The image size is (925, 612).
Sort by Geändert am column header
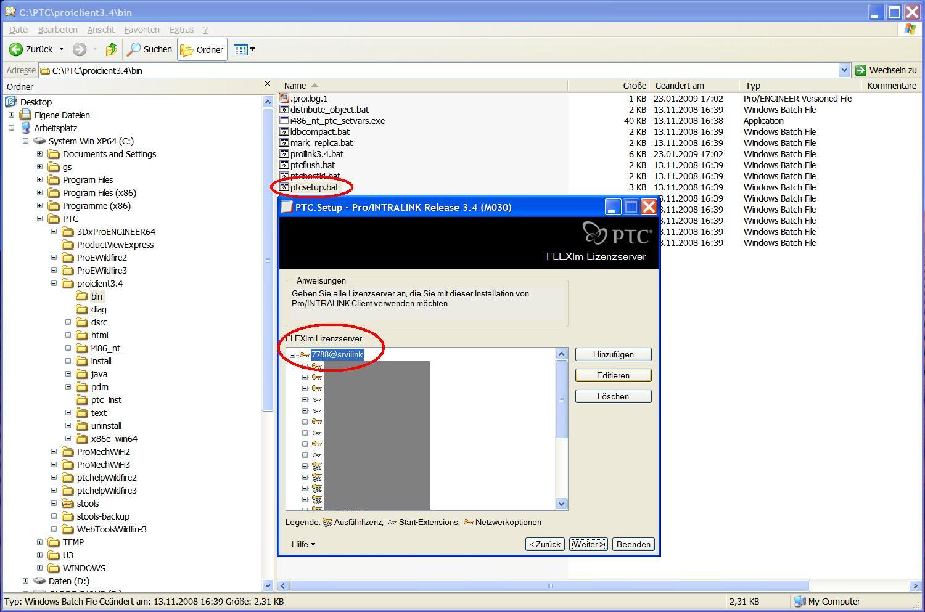tap(694, 86)
